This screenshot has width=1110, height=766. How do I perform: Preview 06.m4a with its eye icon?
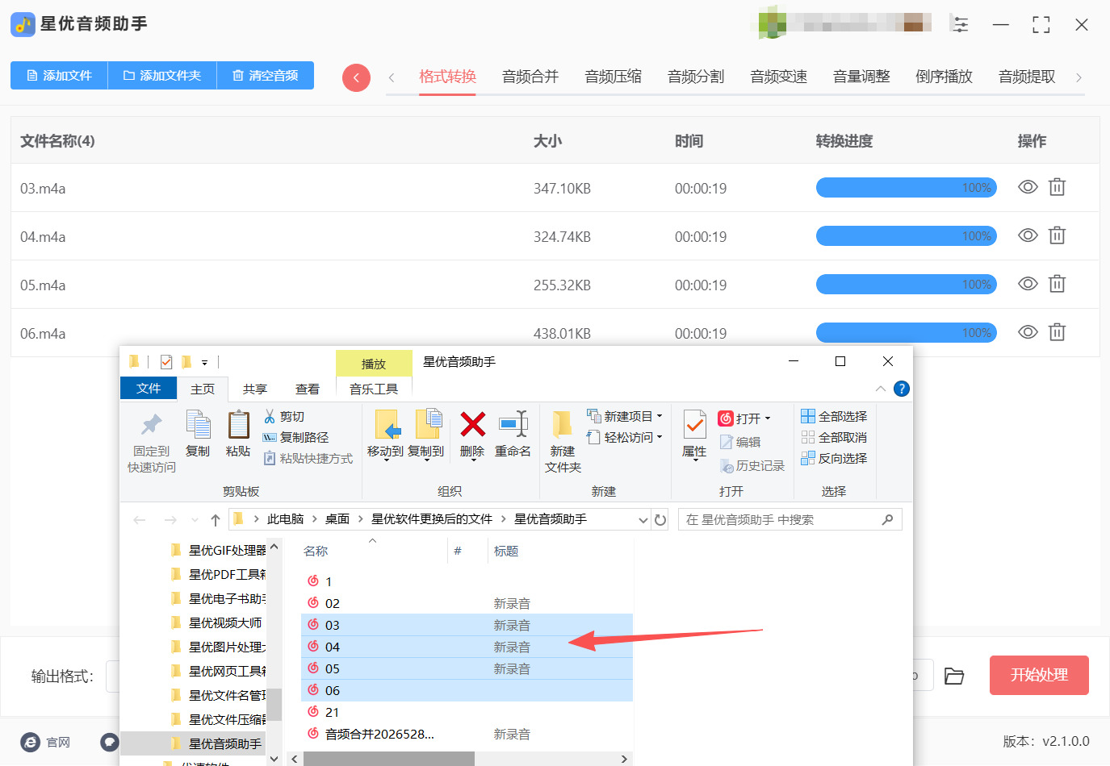1028,332
